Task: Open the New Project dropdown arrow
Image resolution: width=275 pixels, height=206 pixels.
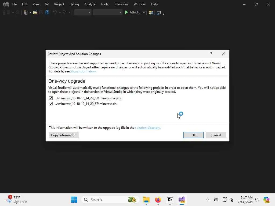Action: [x=31, y=12]
